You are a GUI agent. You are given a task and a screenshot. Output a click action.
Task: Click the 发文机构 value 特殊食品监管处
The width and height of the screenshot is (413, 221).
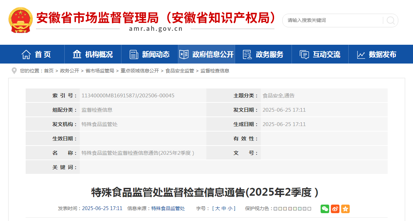100,124
